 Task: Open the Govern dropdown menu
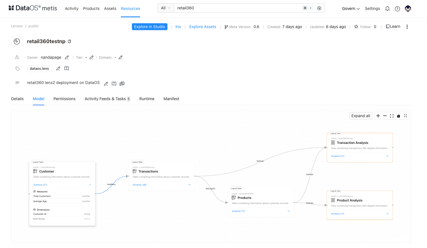tap(351, 9)
